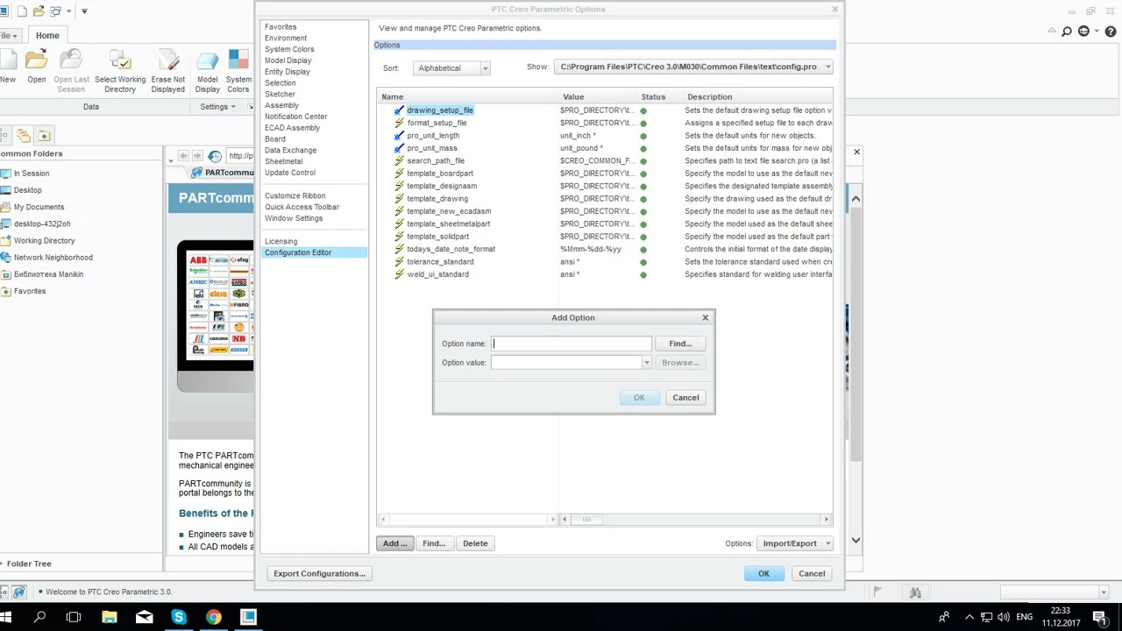Open System Colors icon in ribbon
1122x631 pixels.
pos(238,60)
